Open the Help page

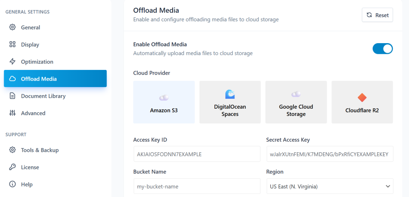click(x=55, y=184)
